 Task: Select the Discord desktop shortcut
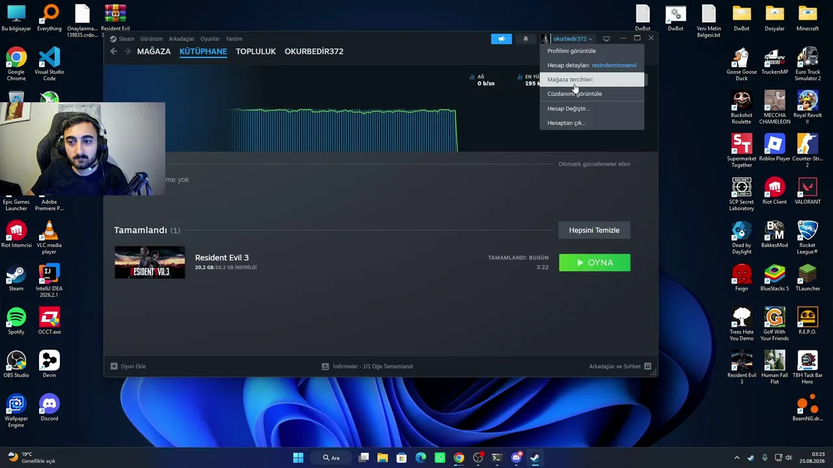tap(49, 409)
